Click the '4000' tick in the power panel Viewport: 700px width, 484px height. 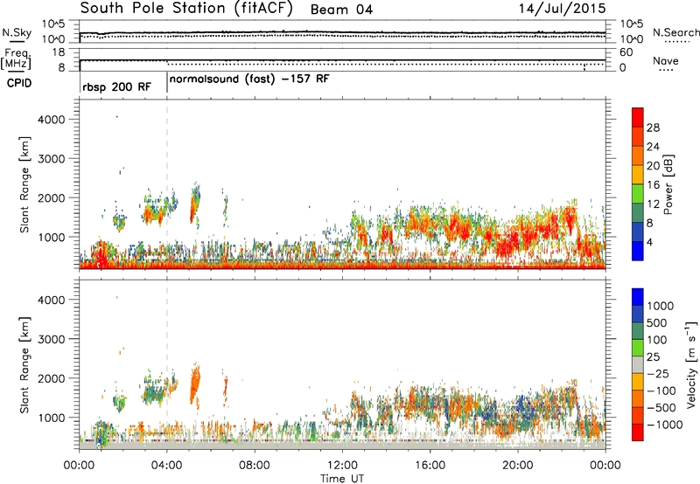click(52, 120)
